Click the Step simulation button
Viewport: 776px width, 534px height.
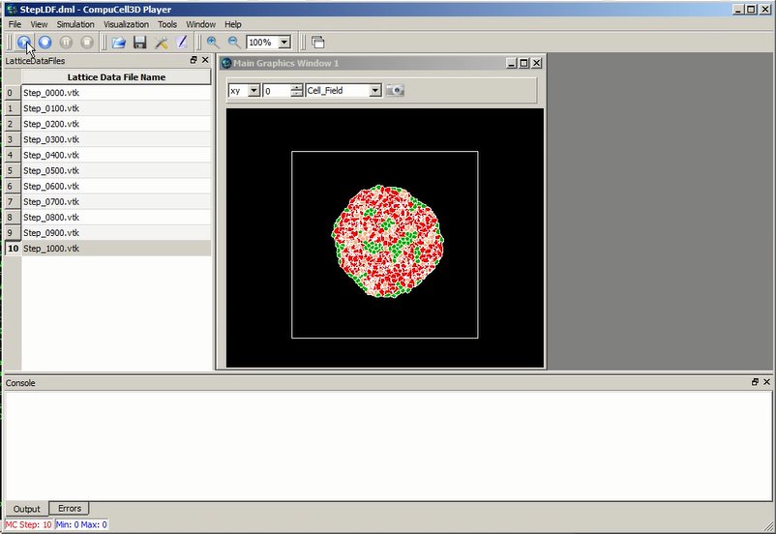point(45,43)
